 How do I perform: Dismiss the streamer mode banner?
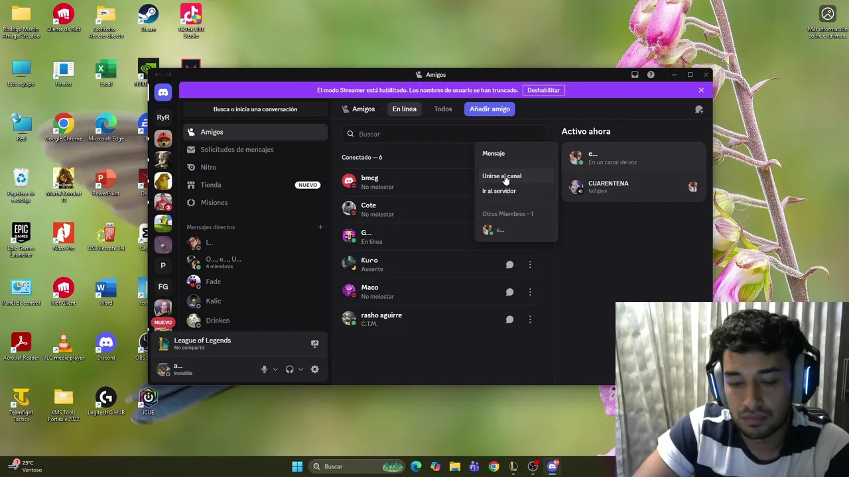point(701,90)
